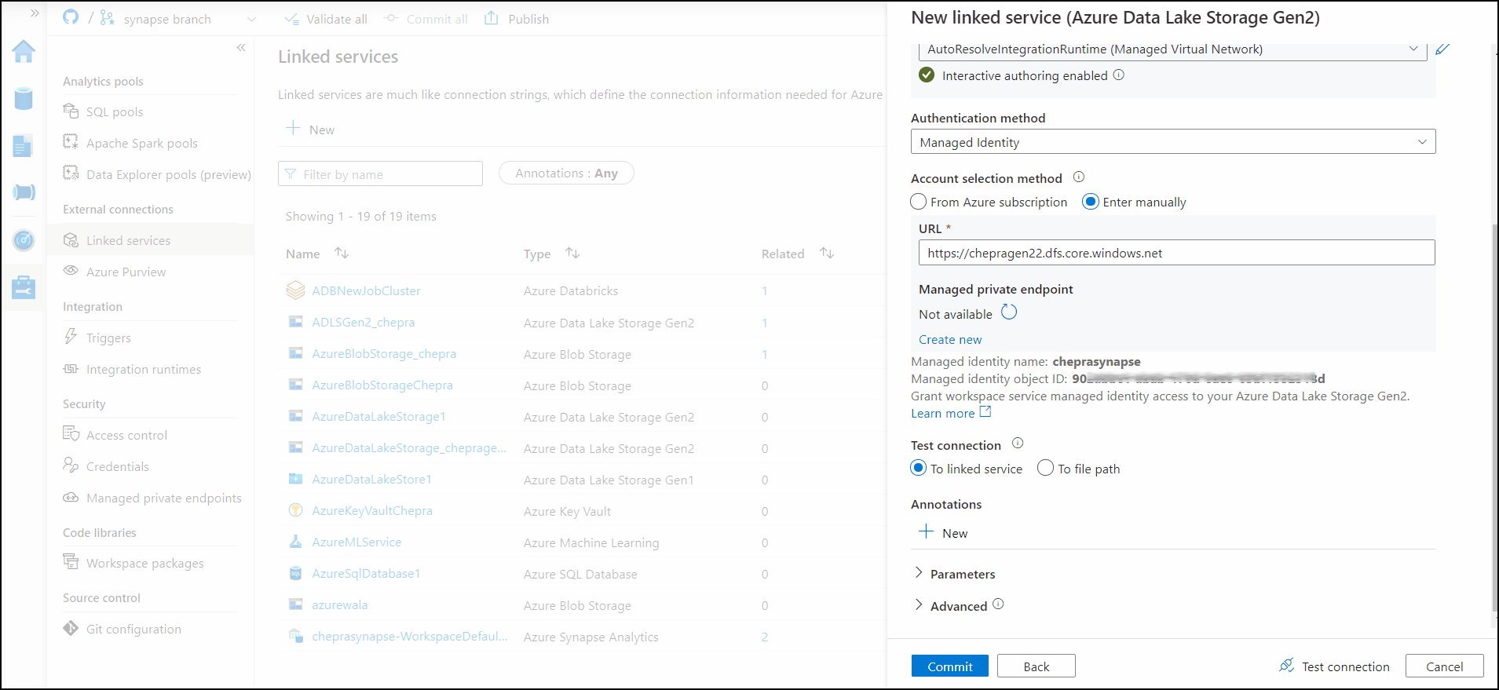Select the Enter manually radio option
1499x690 pixels.
[1090, 202]
